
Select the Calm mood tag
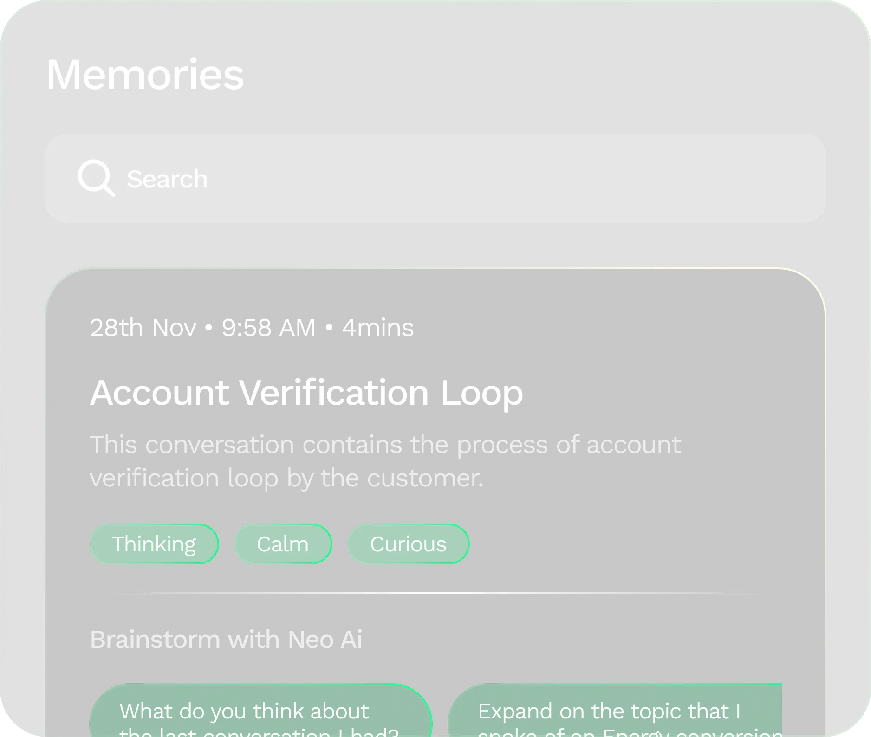click(283, 544)
